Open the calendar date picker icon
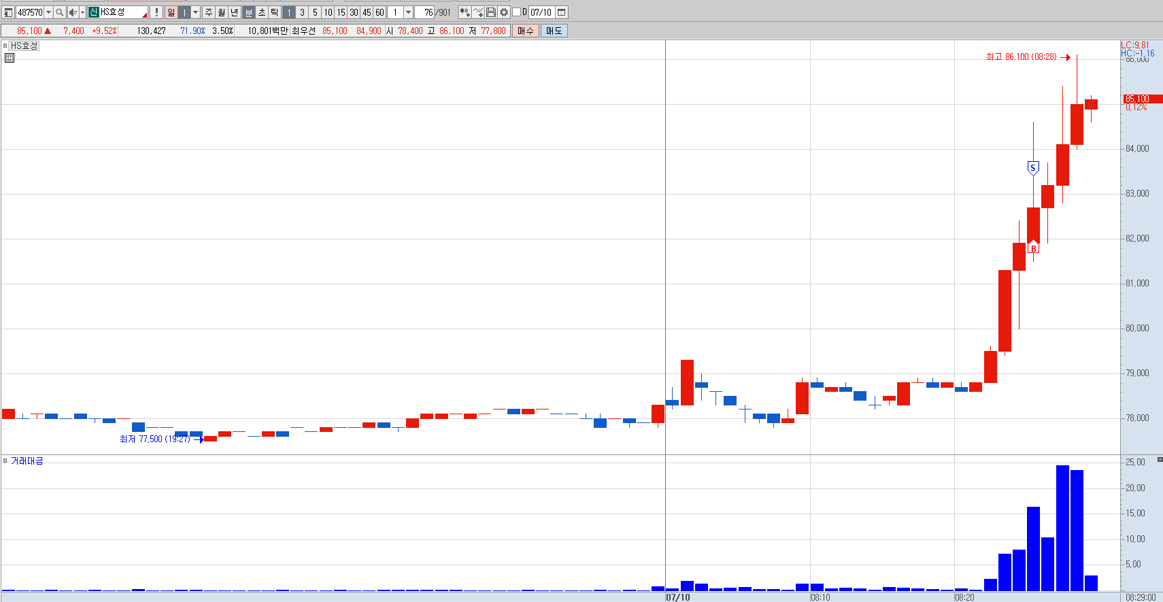Viewport: 1163px width, 602px height. [562, 12]
